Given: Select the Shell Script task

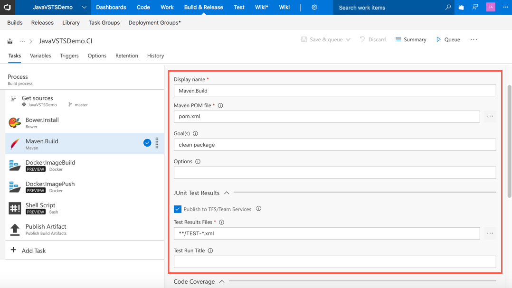Looking at the screenshot, I should click(x=85, y=208).
